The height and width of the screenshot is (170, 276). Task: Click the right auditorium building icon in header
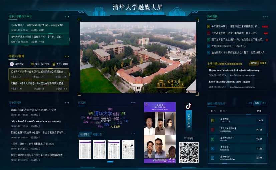click(177, 11)
